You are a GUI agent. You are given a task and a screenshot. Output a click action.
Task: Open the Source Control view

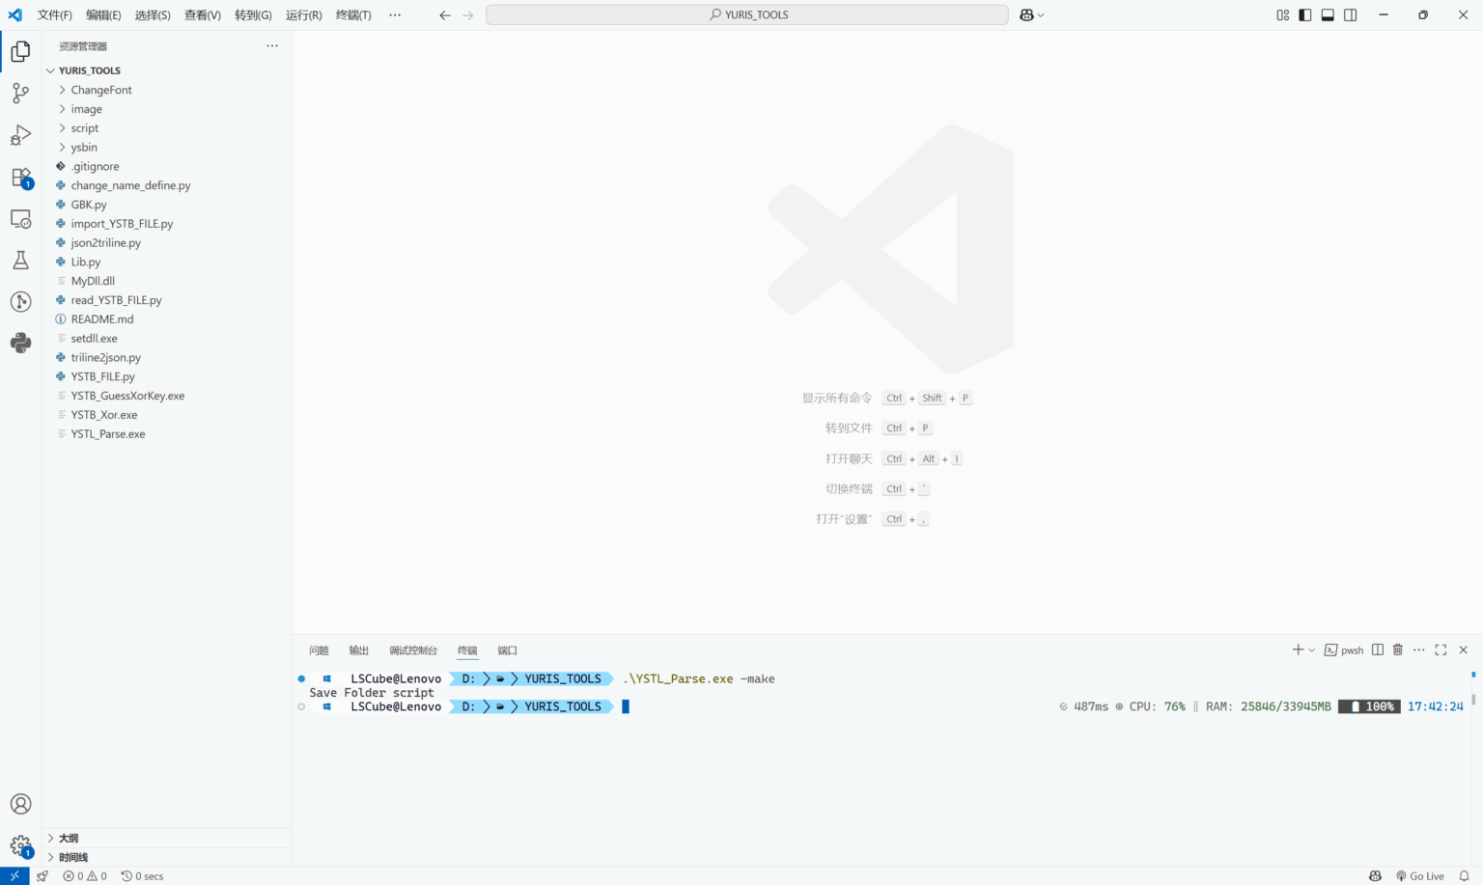coord(20,94)
